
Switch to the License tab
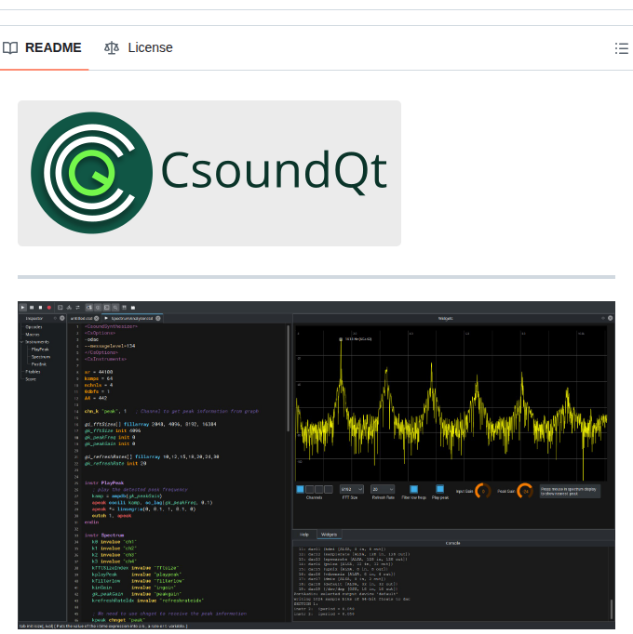(x=139, y=47)
